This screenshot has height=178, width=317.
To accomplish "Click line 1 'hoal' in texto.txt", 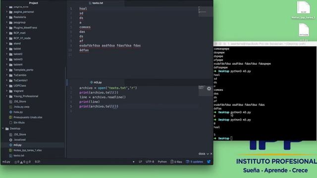I will click(x=83, y=8).
